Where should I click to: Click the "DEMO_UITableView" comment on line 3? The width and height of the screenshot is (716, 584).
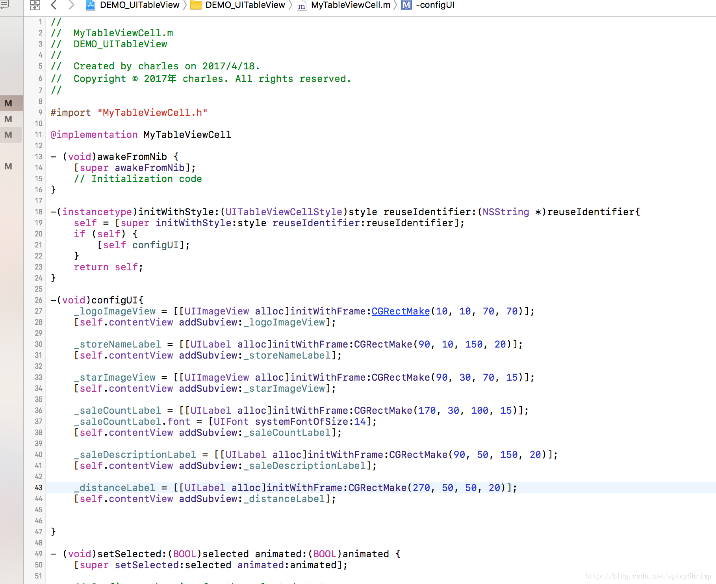121,44
